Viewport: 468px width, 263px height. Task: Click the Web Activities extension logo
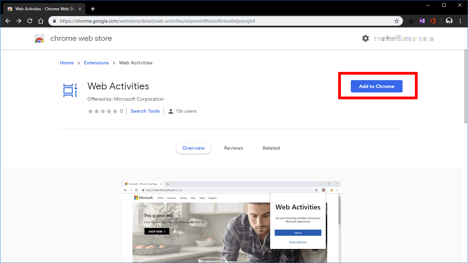click(x=70, y=90)
